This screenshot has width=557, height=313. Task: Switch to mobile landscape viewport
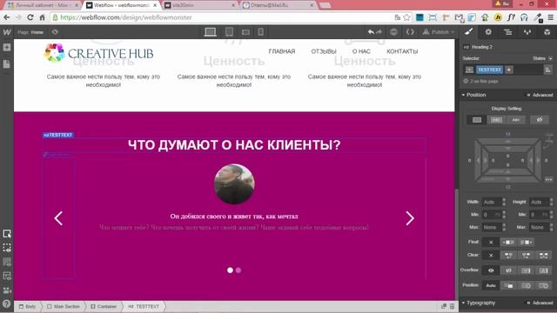(x=245, y=32)
